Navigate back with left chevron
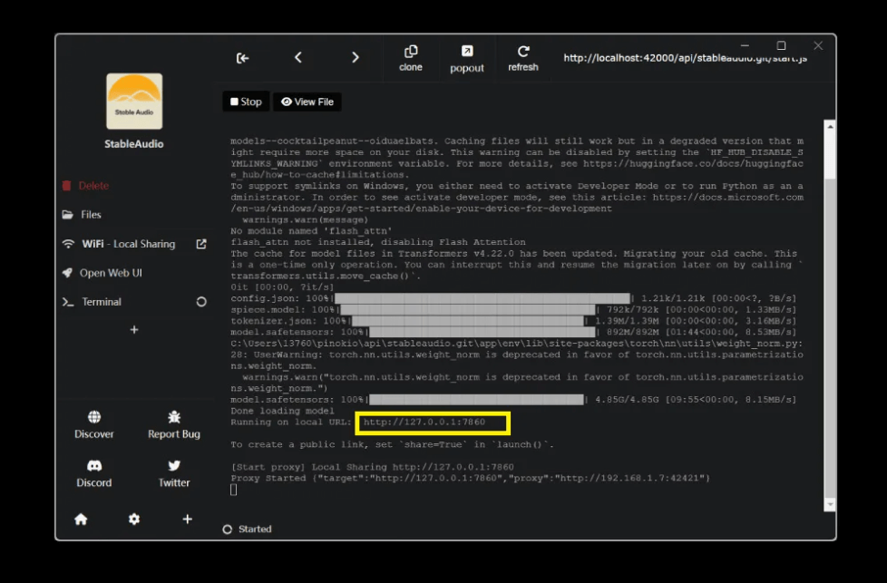Image resolution: width=887 pixels, height=583 pixels. [x=298, y=57]
